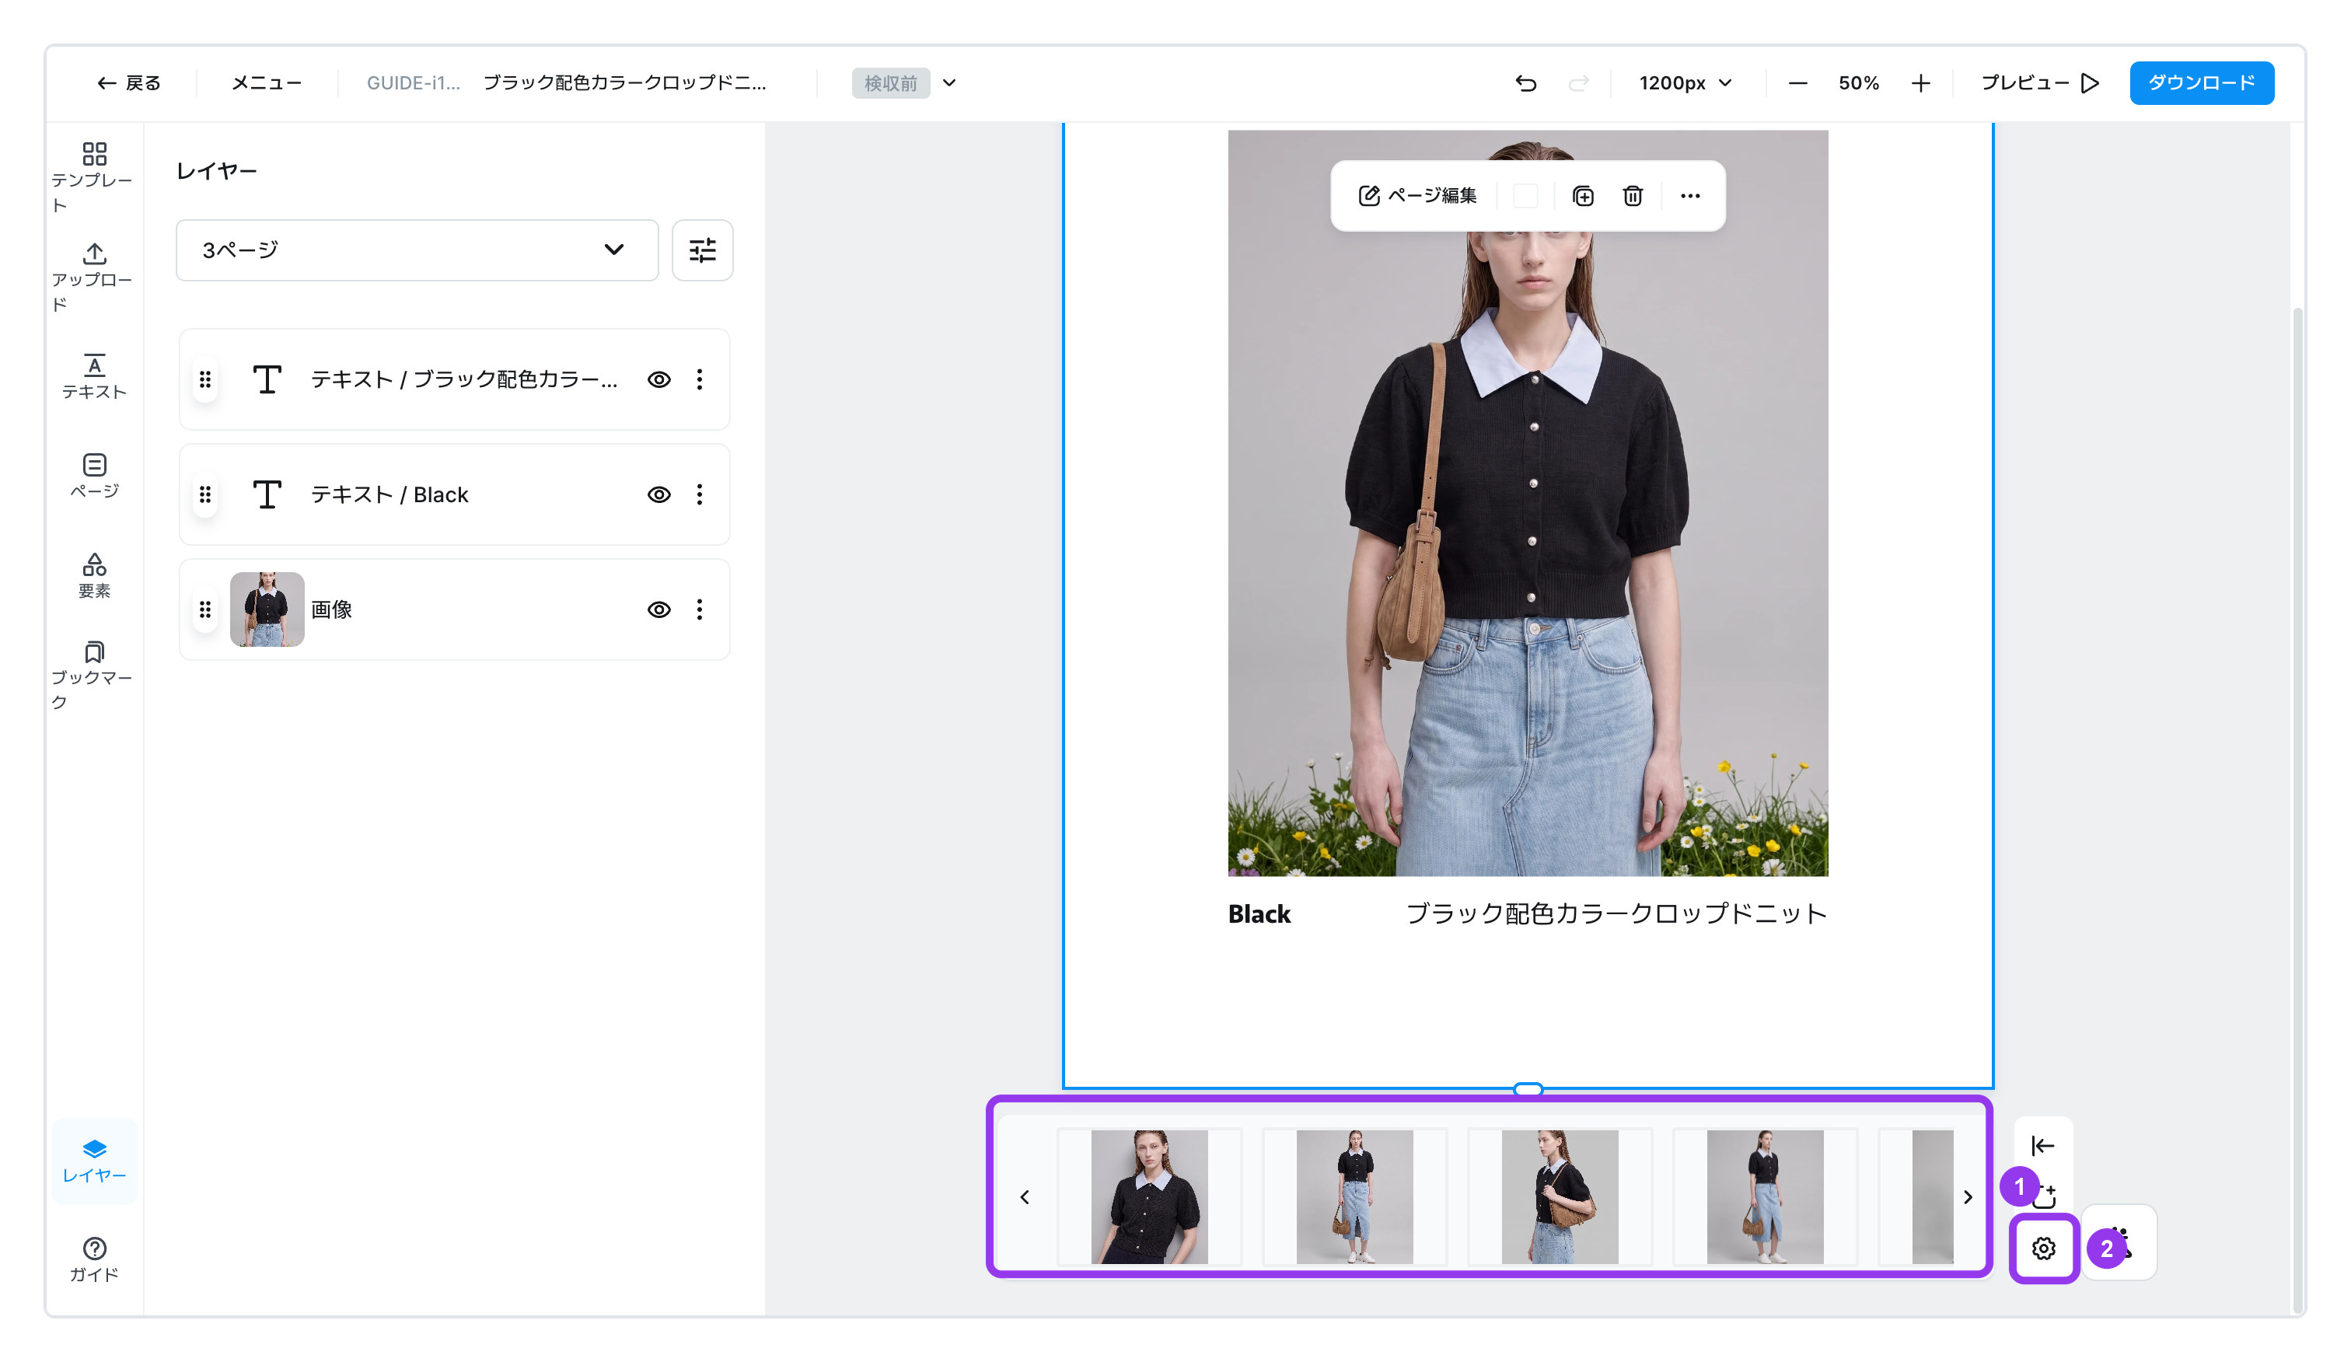Show next thumbnails with right chevron

click(x=1968, y=1197)
